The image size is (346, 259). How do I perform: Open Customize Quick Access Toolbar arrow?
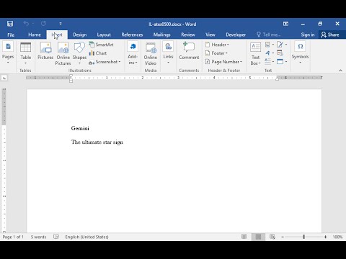[61, 24]
